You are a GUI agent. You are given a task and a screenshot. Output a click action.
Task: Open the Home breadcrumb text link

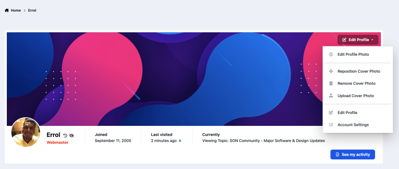tap(16, 10)
